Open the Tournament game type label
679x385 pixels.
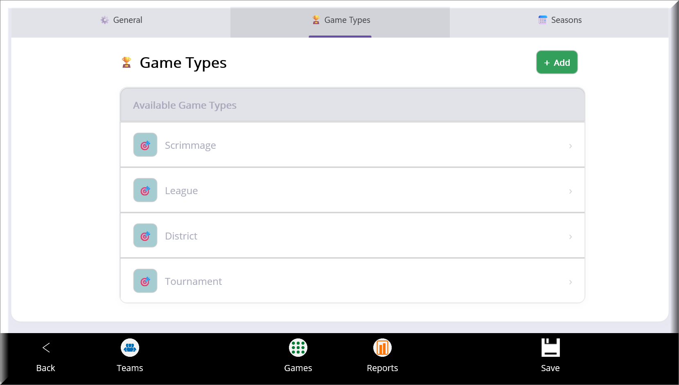pos(193,282)
